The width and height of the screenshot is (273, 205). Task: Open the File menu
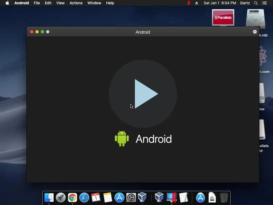pyautogui.click(x=37, y=3)
